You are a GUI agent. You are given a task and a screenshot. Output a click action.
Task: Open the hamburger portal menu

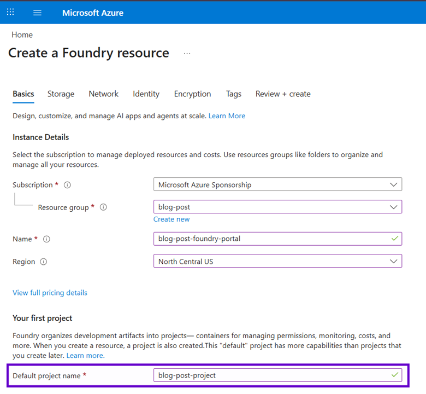point(37,13)
